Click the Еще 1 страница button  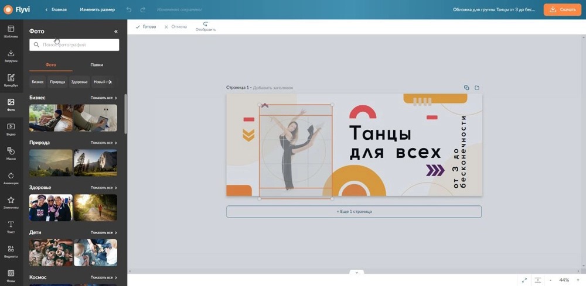click(x=354, y=211)
